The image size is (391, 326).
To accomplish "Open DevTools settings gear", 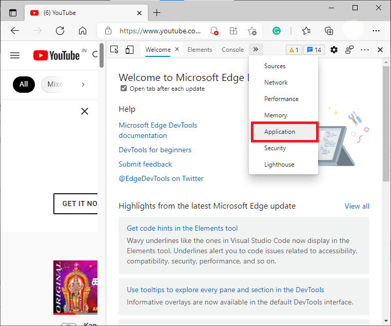I will point(334,50).
